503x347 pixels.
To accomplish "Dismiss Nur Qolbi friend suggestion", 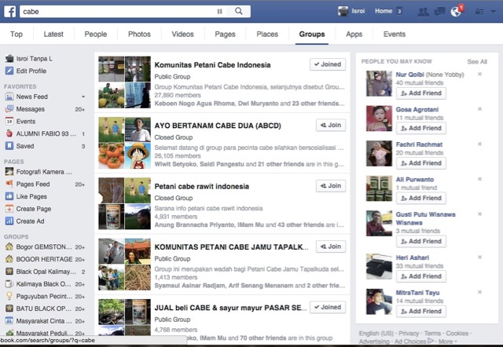I will (479, 75).
